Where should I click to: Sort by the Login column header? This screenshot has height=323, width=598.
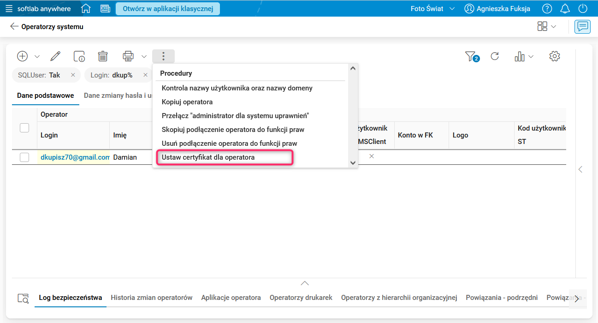73,135
